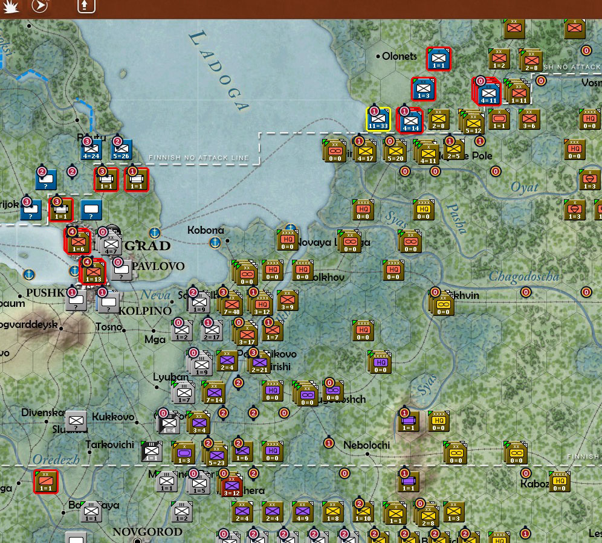Select the dark red 3=12 purple unit

click(x=231, y=486)
